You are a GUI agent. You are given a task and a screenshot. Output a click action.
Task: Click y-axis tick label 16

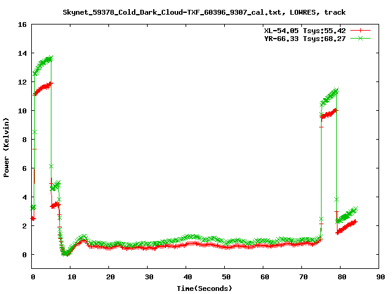click(22, 24)
